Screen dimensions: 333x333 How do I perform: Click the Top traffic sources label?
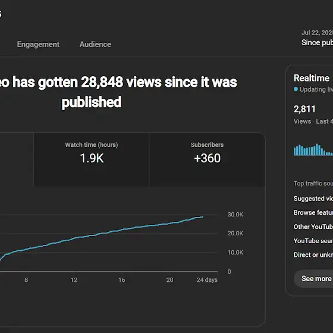point(313,183)
